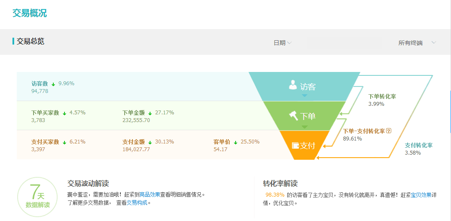Click down arrow next to 下单买家数
Viewport: 451px width, 221px height.
[64, 113]
